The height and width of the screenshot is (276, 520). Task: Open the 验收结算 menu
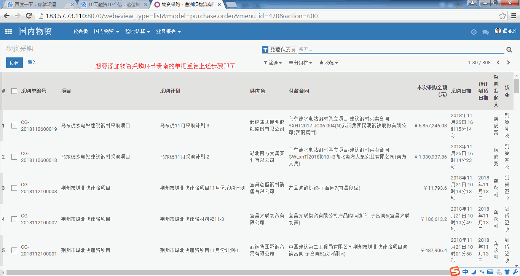click(137, 32)
